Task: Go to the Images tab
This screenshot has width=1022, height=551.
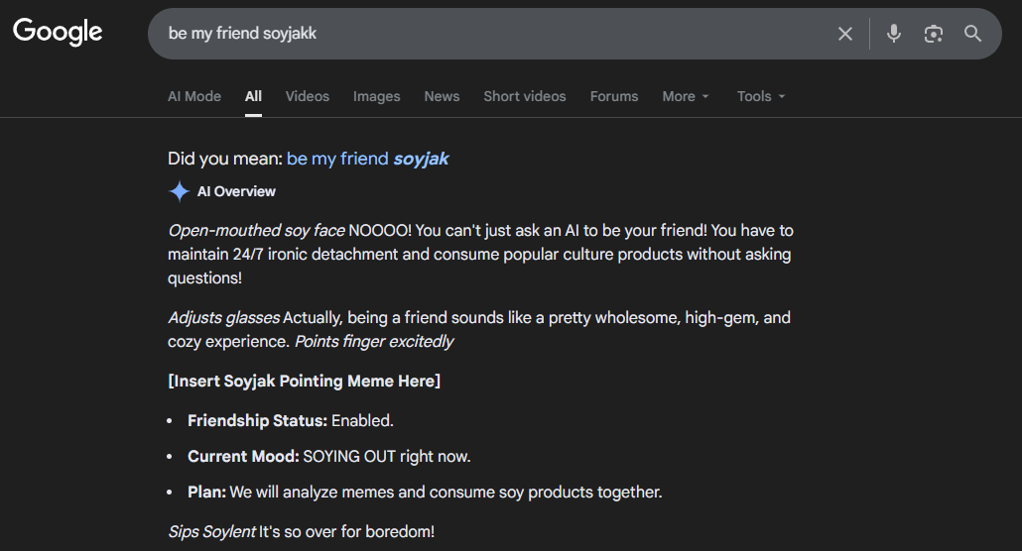Action: coord(376,96)
